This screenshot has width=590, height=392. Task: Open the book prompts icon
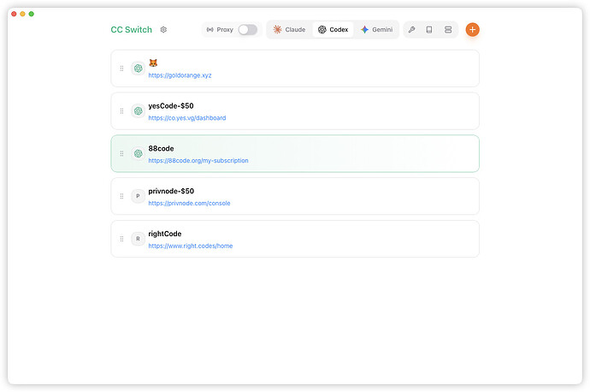[x=429, y=29]
